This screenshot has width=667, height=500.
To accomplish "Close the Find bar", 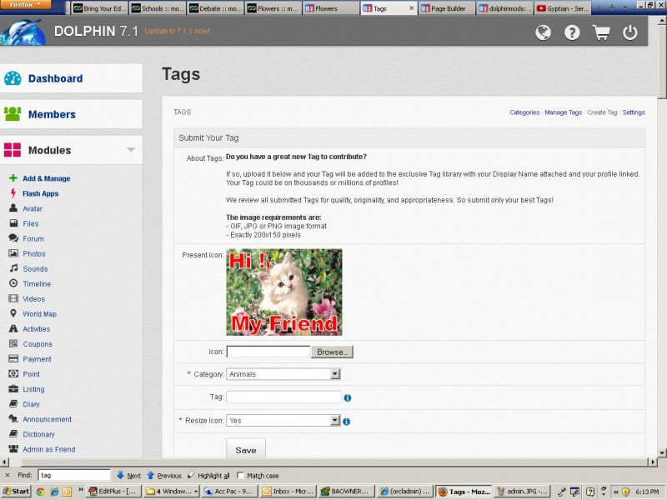I will click(x=8, y=475).
